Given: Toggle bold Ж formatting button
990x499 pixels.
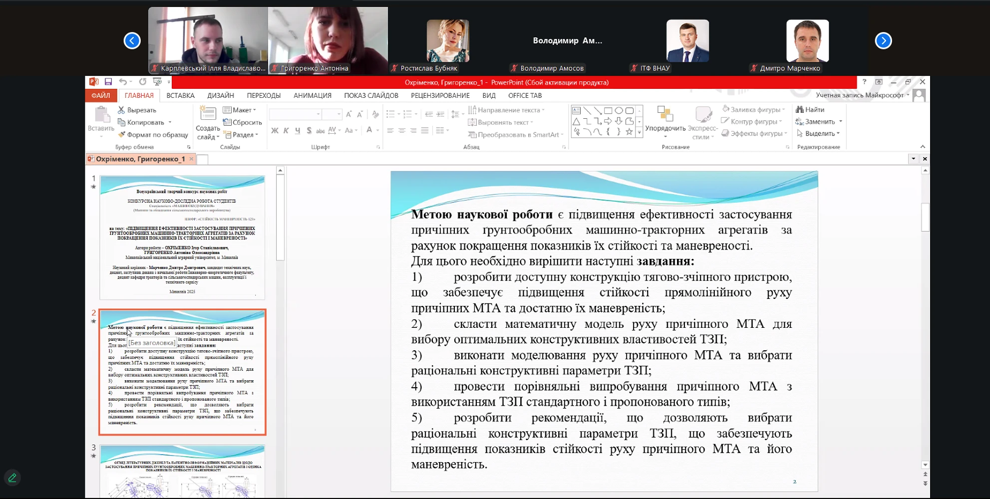Looking at the screenshot, I should coord(275,131).
